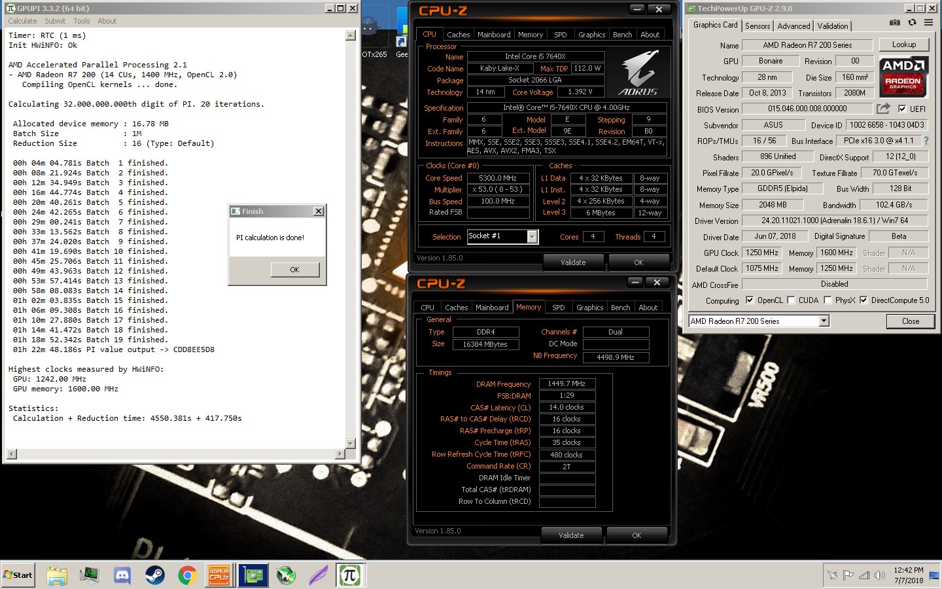This screenshot has height=589, width=942.
Task: Take a GPU-Z screenshot with the camera icon
Action: (x=895, y=23)
